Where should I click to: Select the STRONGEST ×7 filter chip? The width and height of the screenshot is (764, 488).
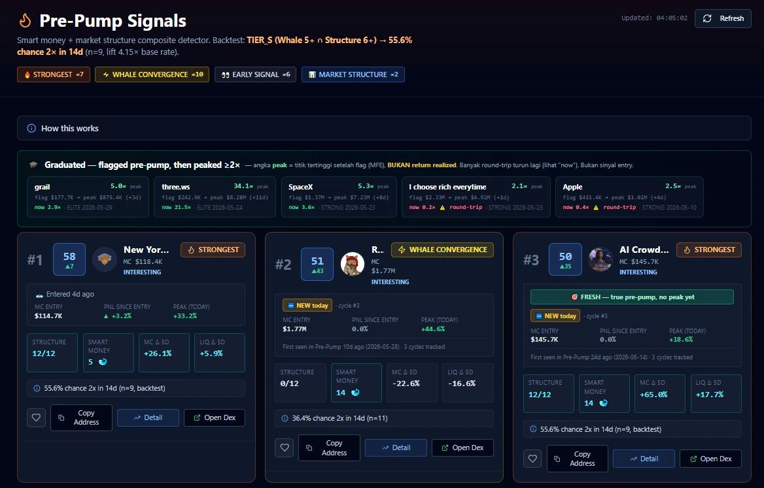coord(54,74)
